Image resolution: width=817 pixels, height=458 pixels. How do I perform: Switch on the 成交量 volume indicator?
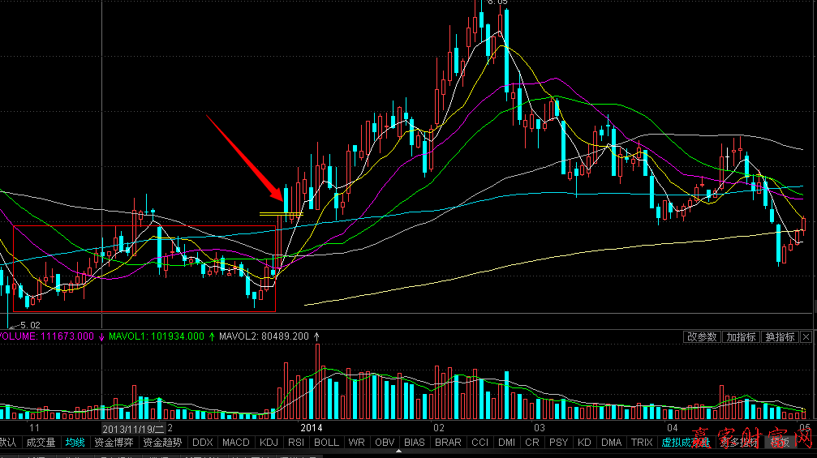(41, 443)
